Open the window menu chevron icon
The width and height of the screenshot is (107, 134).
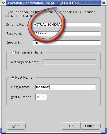tap(3, 3)
